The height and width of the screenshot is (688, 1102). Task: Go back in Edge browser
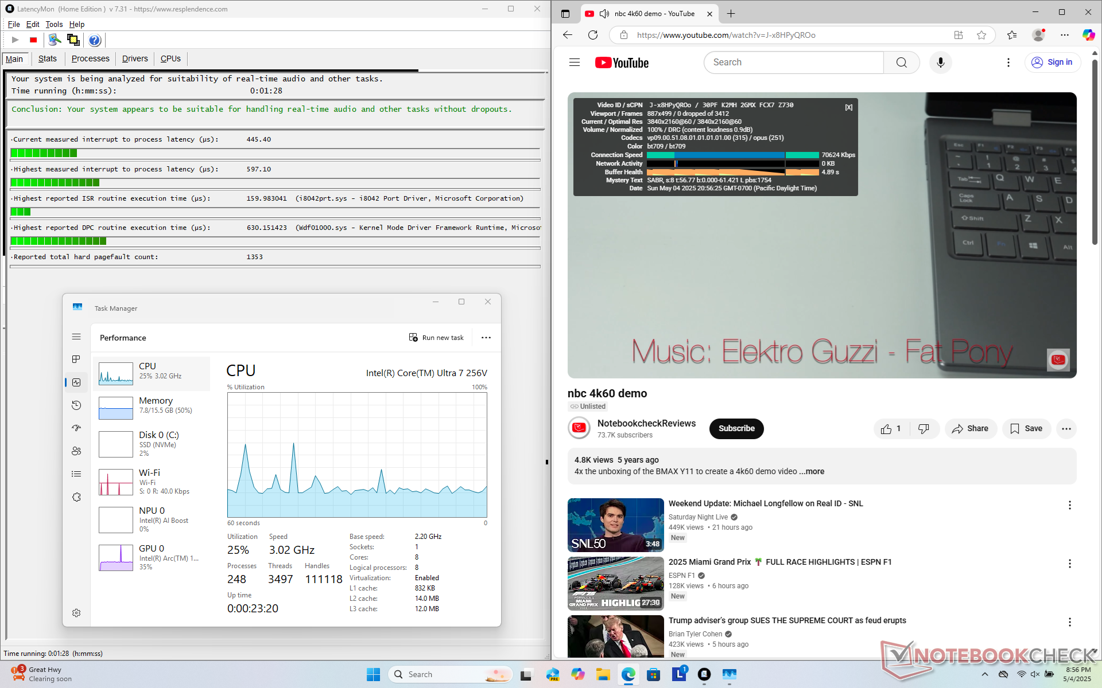click(568, 35)
